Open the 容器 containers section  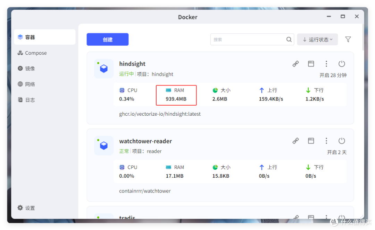pyautogui.click(x=45, y=37)
